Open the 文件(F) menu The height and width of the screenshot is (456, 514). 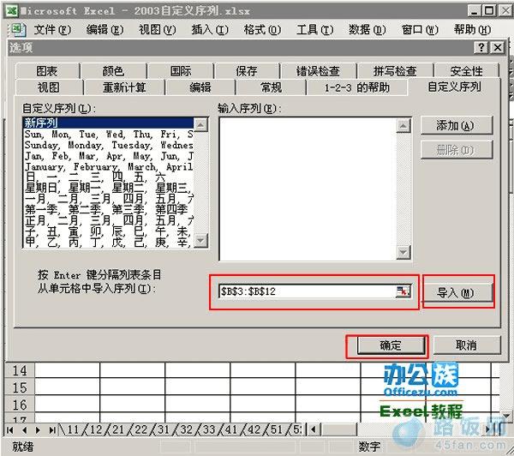[x=52, y=30]
